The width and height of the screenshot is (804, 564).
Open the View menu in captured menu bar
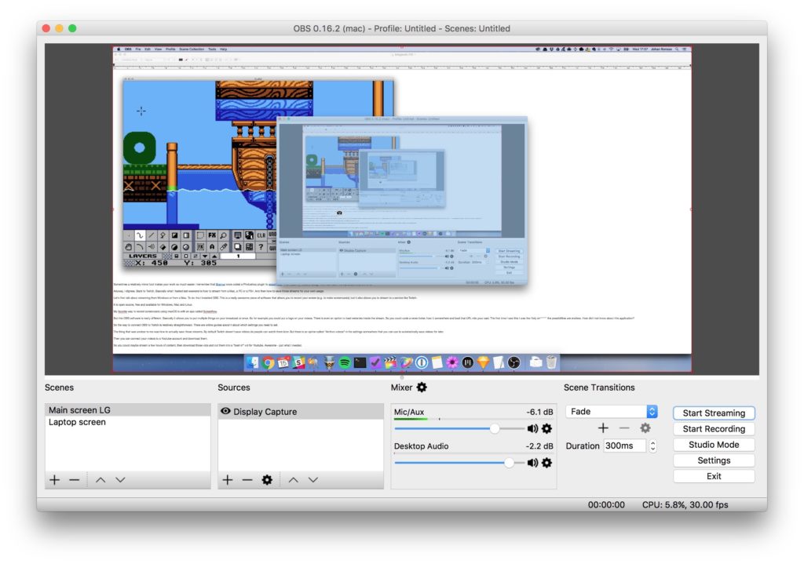158,49
